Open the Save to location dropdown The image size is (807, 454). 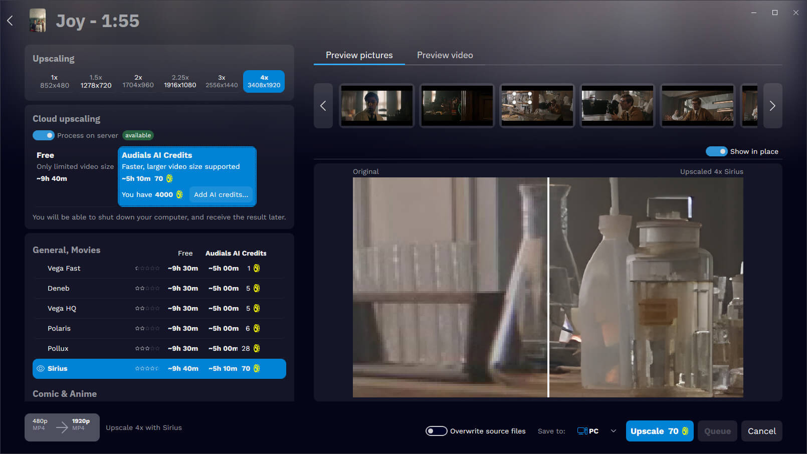[613, 431]
